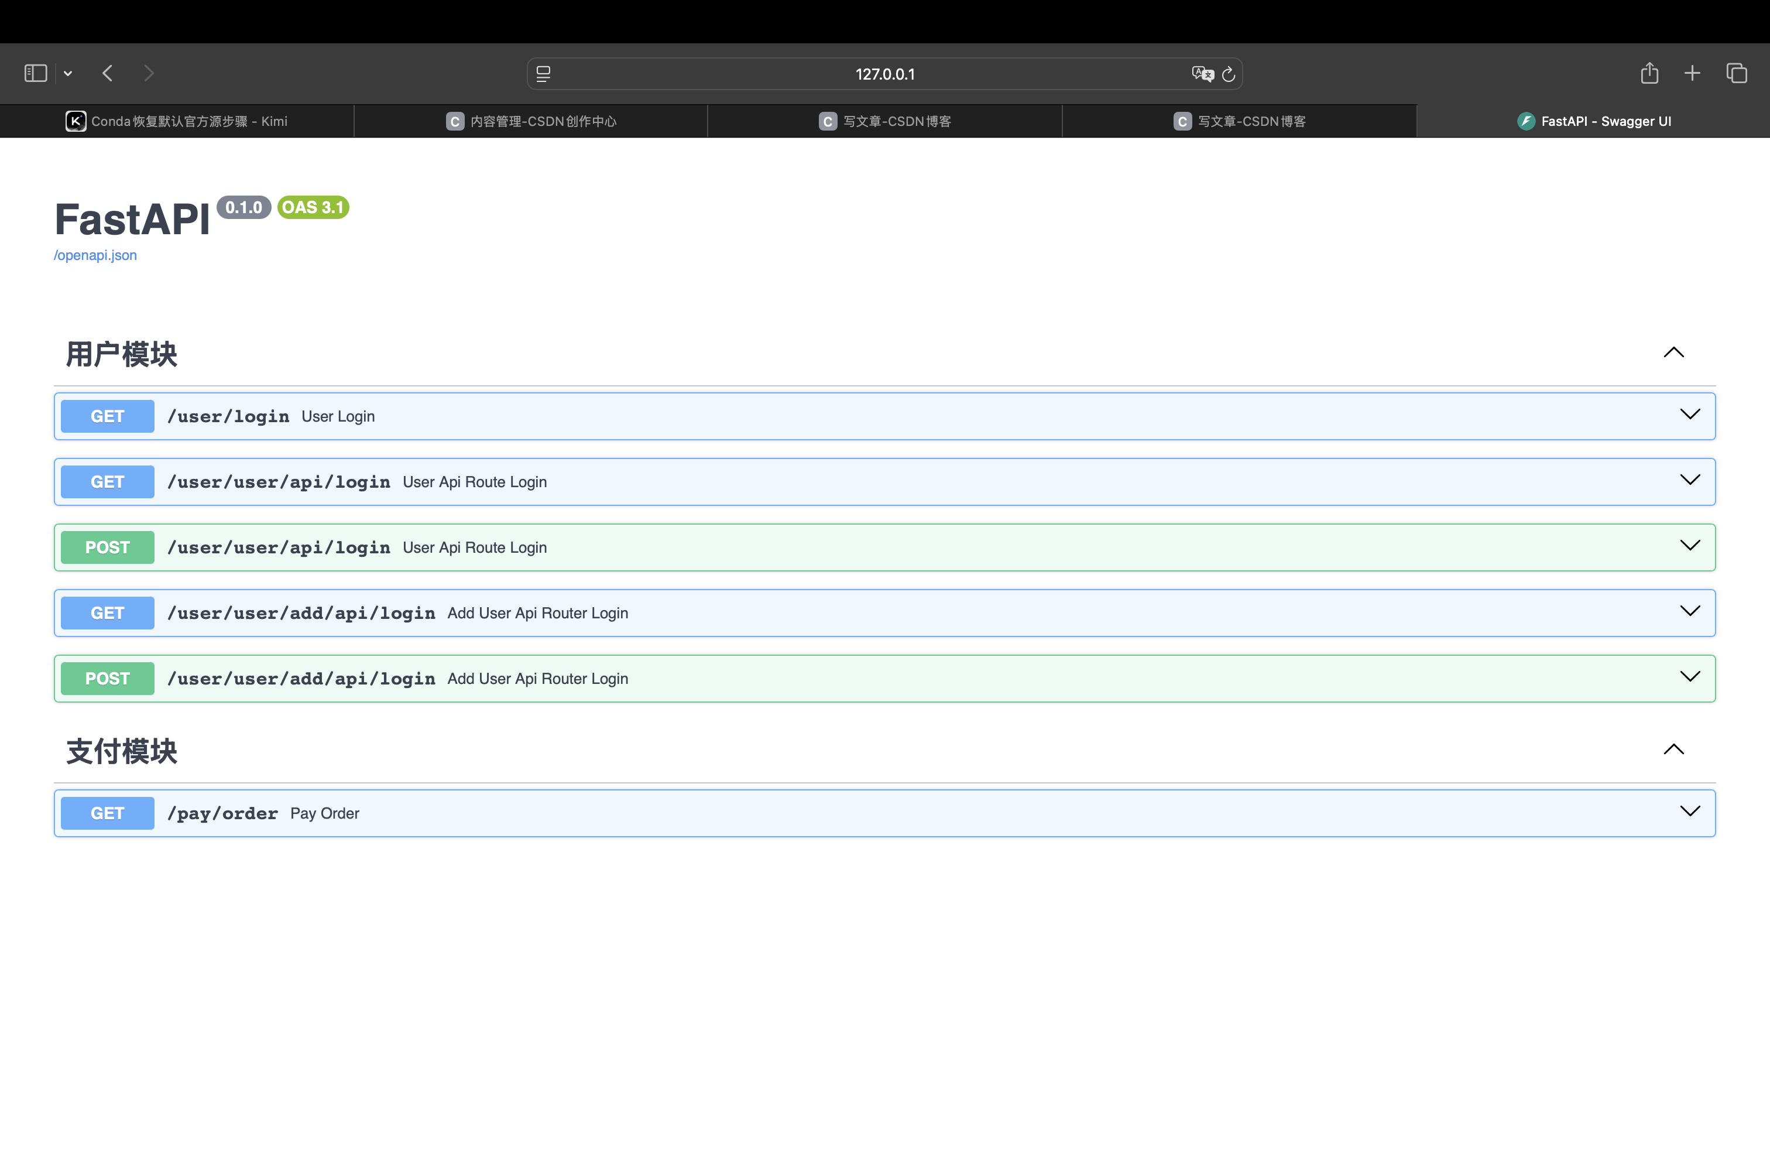This screenshot has height=1150, width=1770.
Task: Show the tab overview
Action: pos(1737,73)
